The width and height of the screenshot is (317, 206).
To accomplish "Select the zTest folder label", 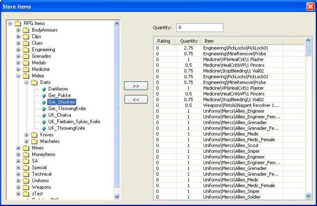I will [x=38, y=194].
